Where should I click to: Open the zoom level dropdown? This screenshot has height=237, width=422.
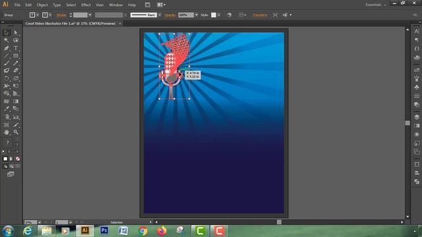[x=40, y=223]
